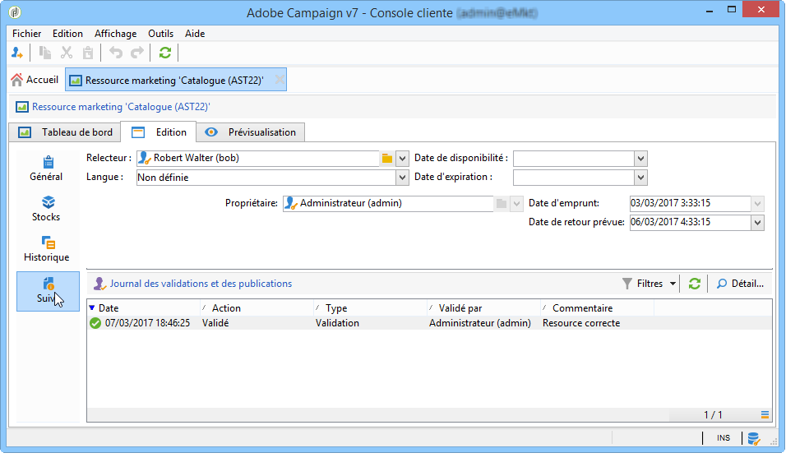The width and height of the screenshot is (809, 476).
Task: Click the Adobe Campaign title bar logo
Action: click(x=15, y=12)
